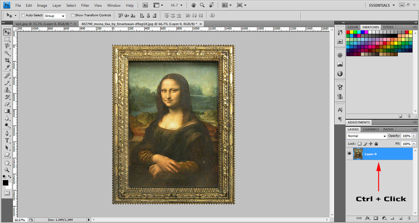Image resolution: width=419 pixels, height=223 pixels.
Task: Open the Opacity slider arrow
Action: 414,136
